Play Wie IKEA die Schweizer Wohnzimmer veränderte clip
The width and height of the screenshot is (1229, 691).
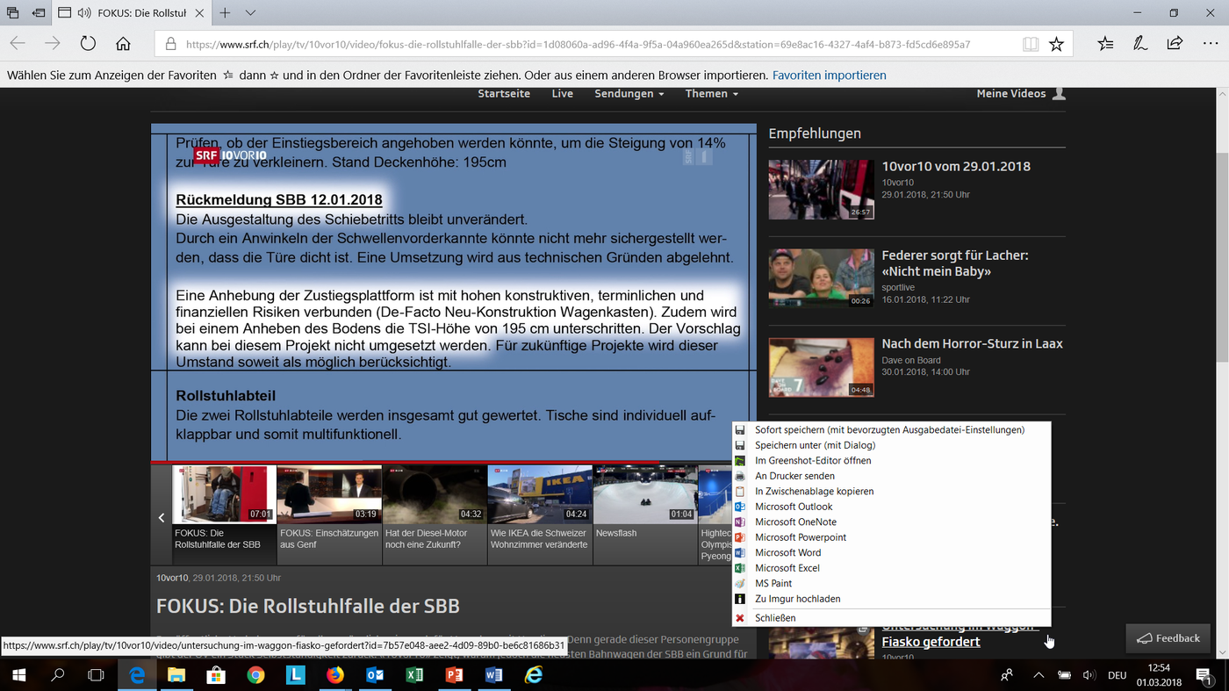point(540,515)
